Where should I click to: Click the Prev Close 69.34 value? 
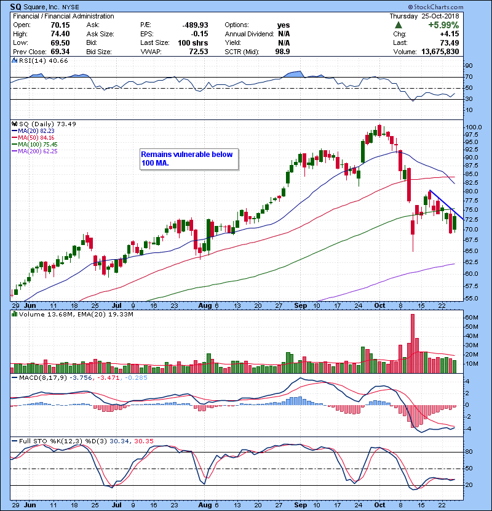60,52
